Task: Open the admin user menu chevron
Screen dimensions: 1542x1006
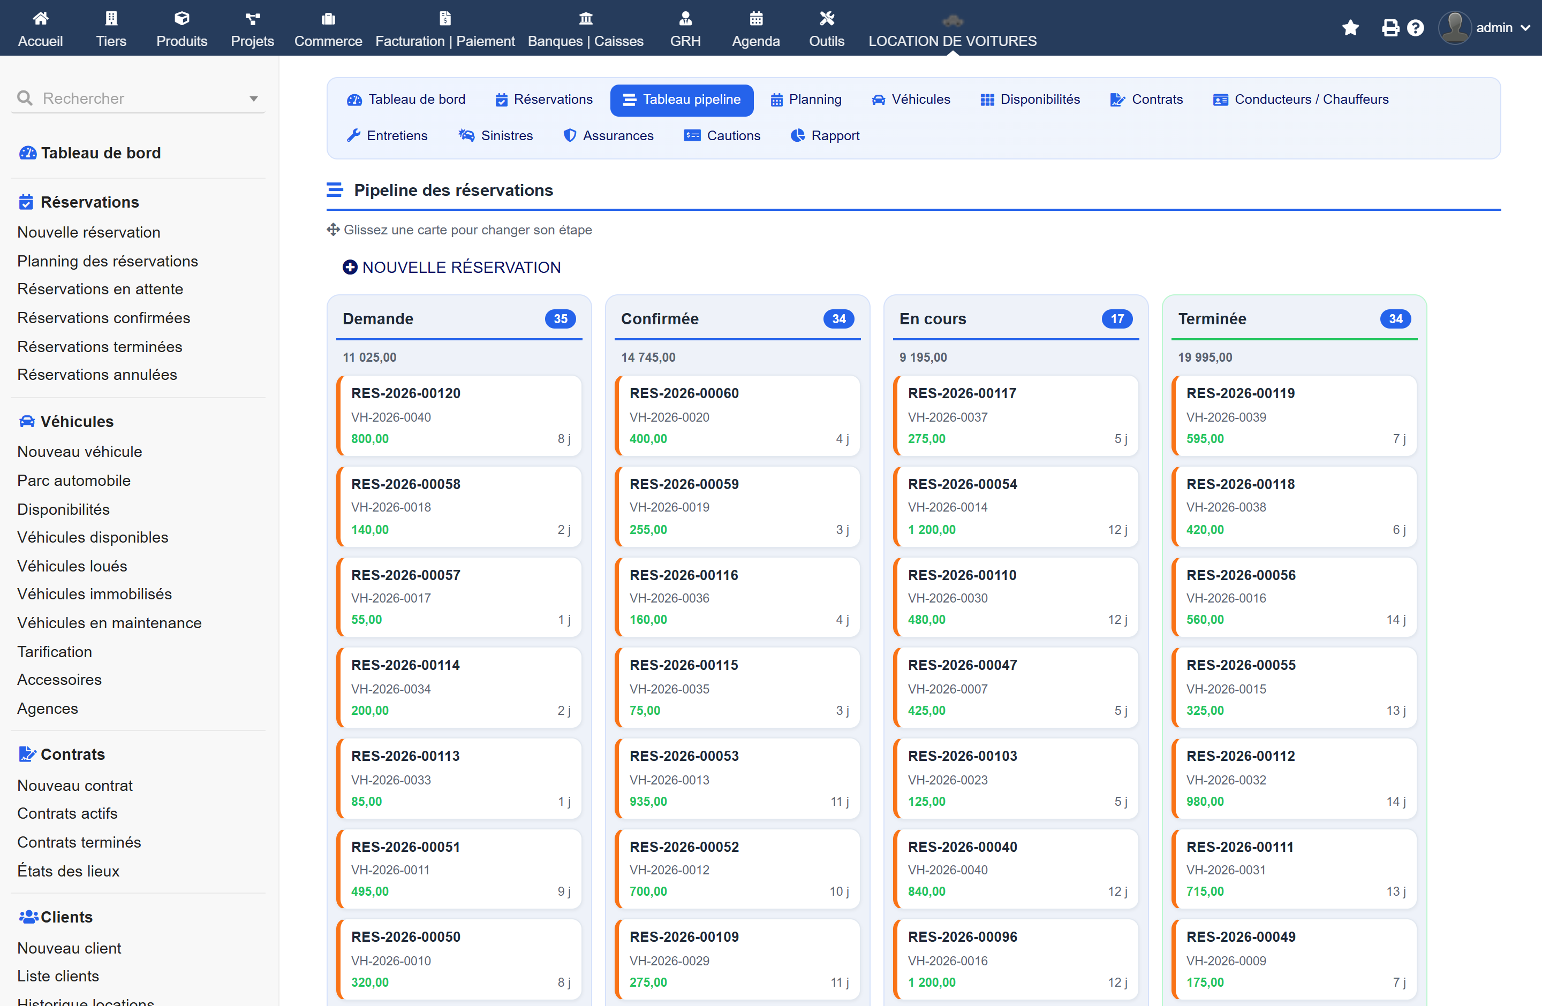Action: (x=1525, y=28)
